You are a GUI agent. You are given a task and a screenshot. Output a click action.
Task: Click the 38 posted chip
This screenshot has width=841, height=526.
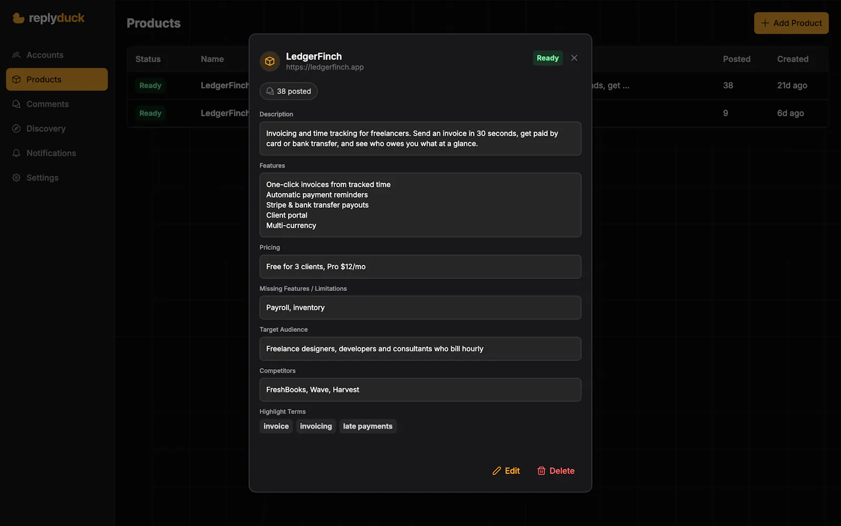tap(289, 91)
